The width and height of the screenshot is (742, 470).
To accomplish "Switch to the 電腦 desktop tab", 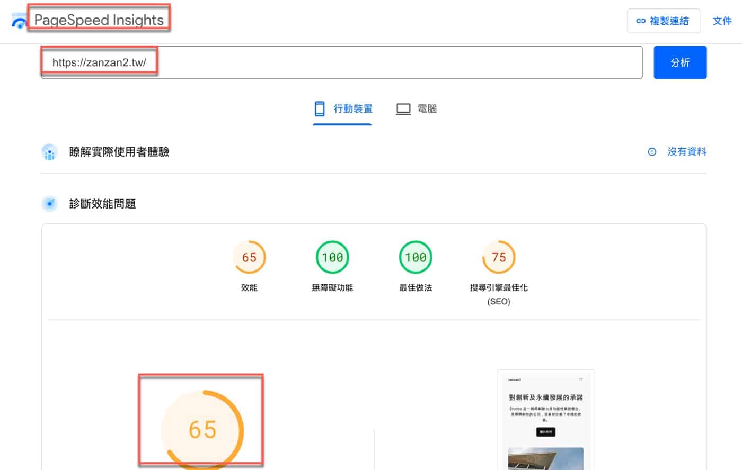I will (x=416, y=109).
